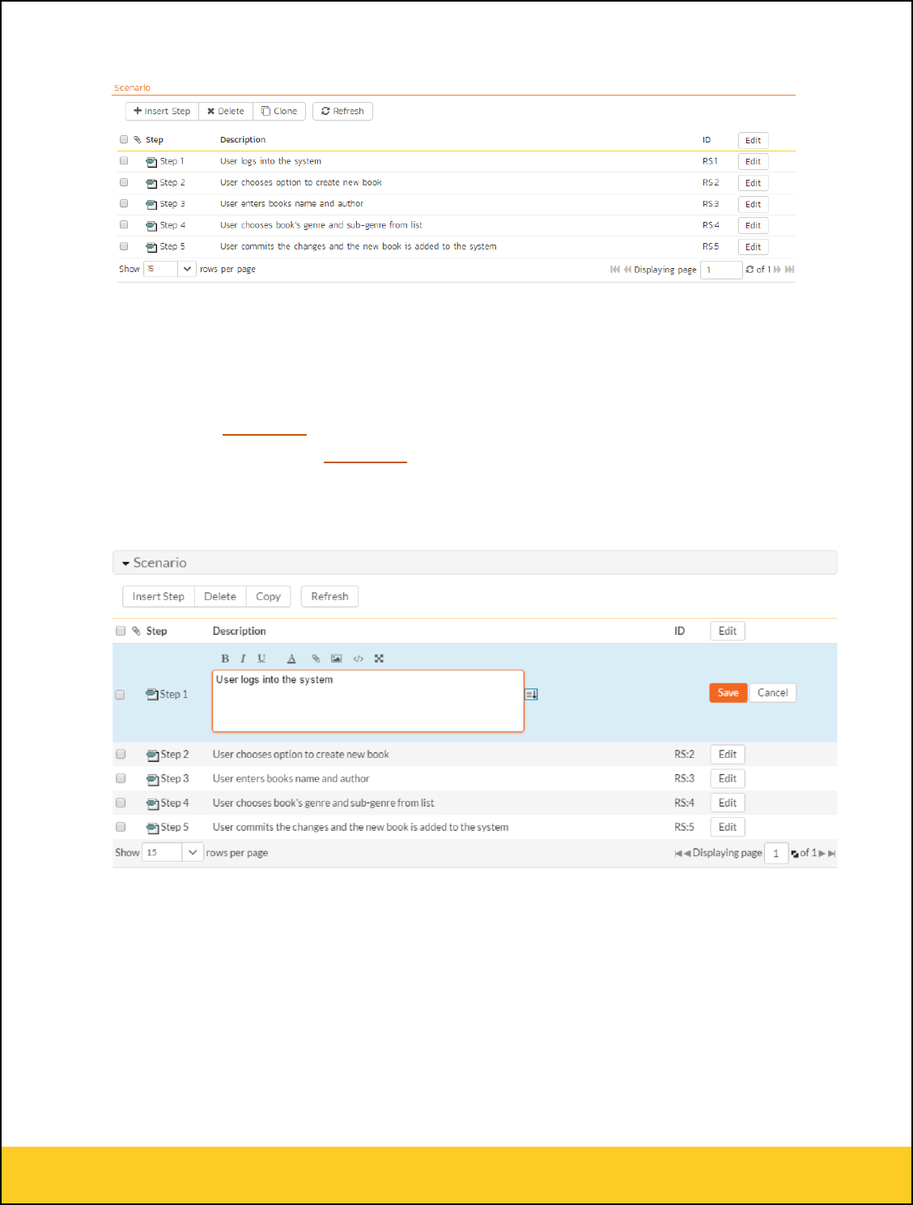Click 'User chooses option to create new book' for RS:2
The image size is (913, 1205).
[x=301, y=754]
